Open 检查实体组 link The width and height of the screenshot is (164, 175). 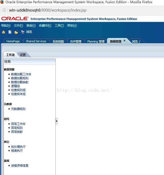(18, 94)
